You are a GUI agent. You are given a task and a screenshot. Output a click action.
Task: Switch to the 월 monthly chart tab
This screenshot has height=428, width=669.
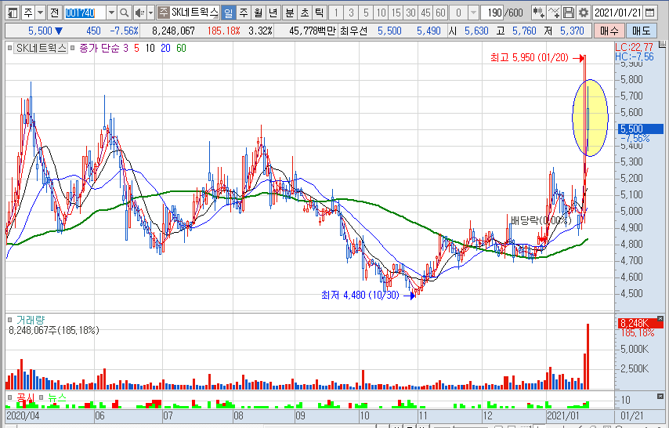[x=257, y=13]
